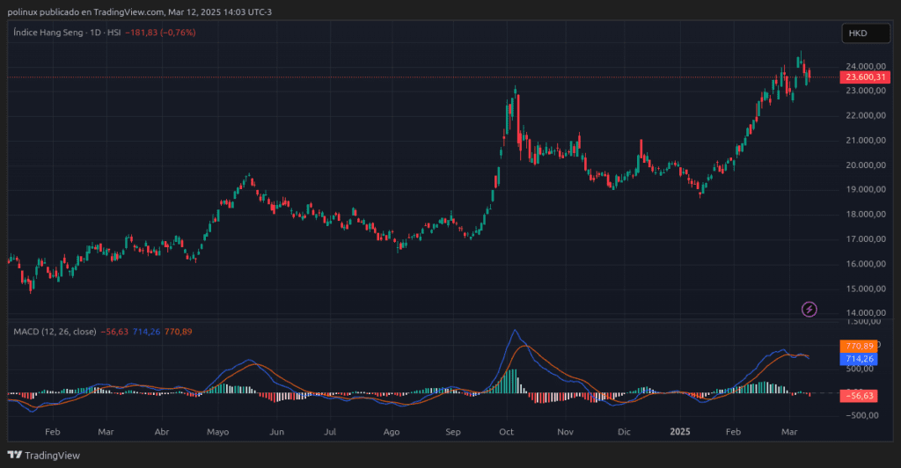Click the 1D interval in the chart legend
Viewport: 901px width, 468px height.
click(93, 33)
